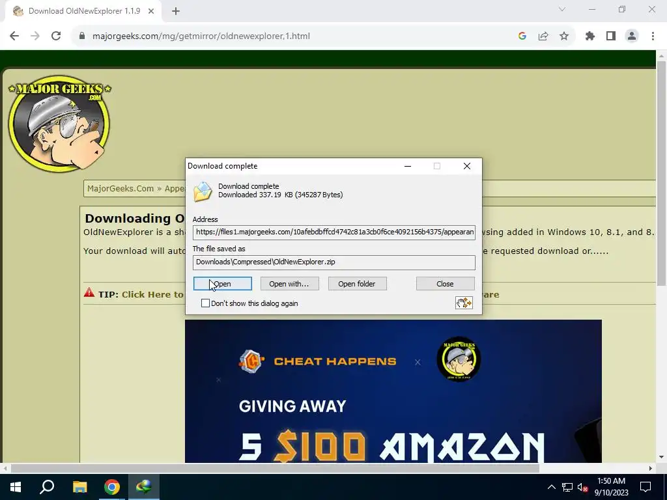Click the file saved as path field
Viewport: 667px width, 500px height.
pos(334,262)
